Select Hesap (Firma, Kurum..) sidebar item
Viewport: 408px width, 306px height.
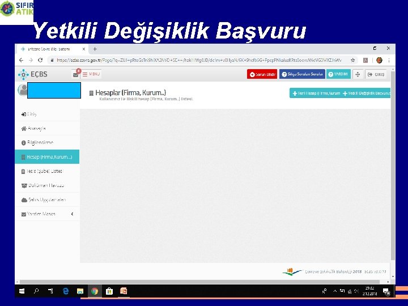pyautogui.click(x=47, y=157)
